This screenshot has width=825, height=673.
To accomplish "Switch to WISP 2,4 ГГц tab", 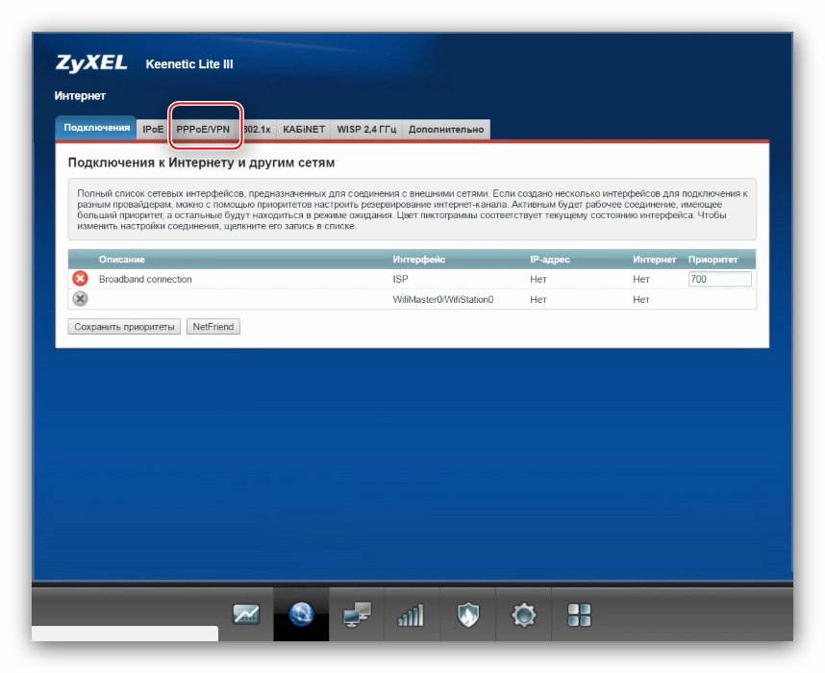I will coord(365,129).
